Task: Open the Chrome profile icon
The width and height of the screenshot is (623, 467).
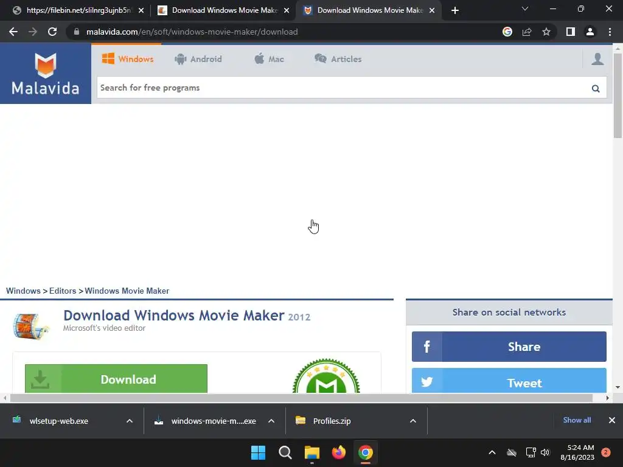Action: pyautogui.click(x=590, y=32)
